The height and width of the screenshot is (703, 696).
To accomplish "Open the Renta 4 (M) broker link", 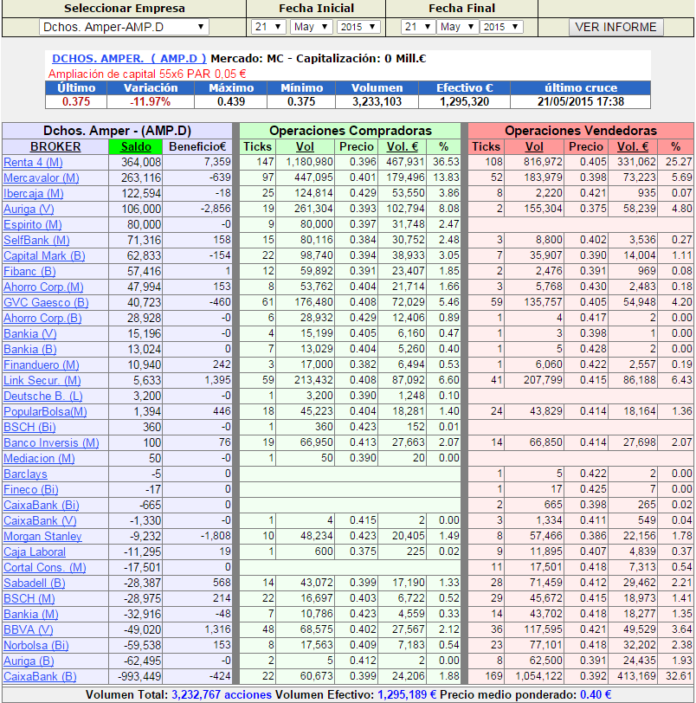I will point(33,162).
